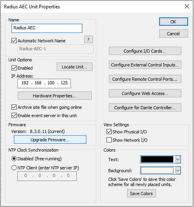Screen dimensions: 194x207
Task: Enable Show Network I/O checkbox
Action: [x=109, y=140]
